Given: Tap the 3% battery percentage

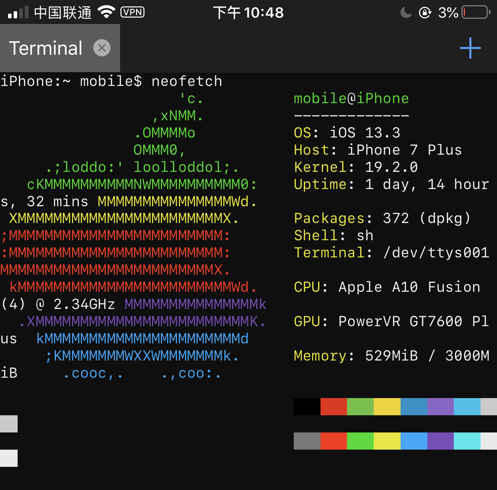Looking at the screenshot, I should (448, 13).
